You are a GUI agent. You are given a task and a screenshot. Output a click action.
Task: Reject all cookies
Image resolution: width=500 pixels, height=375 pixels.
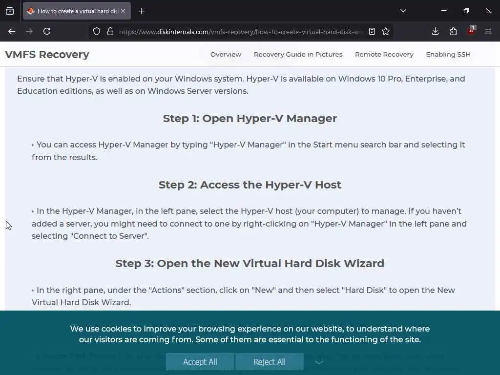point(270,362)
